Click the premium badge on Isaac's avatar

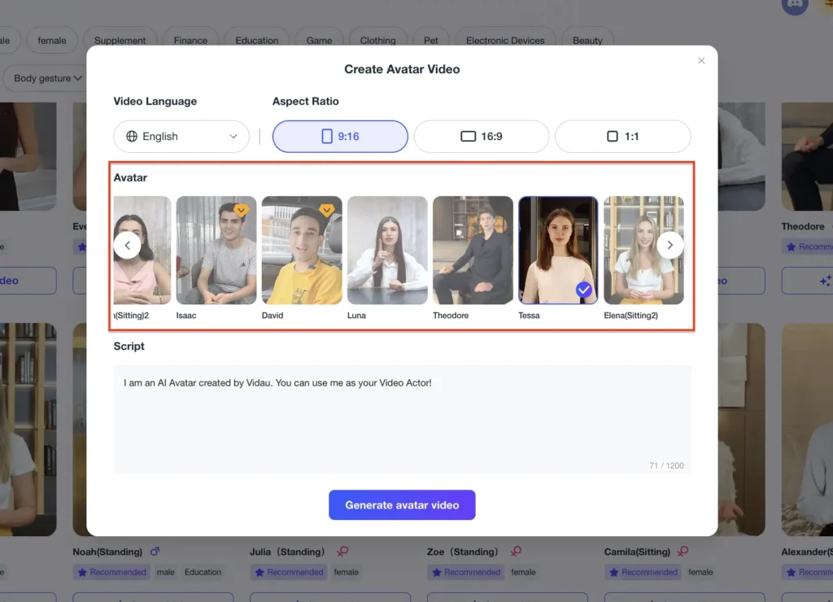coord(241,211)
